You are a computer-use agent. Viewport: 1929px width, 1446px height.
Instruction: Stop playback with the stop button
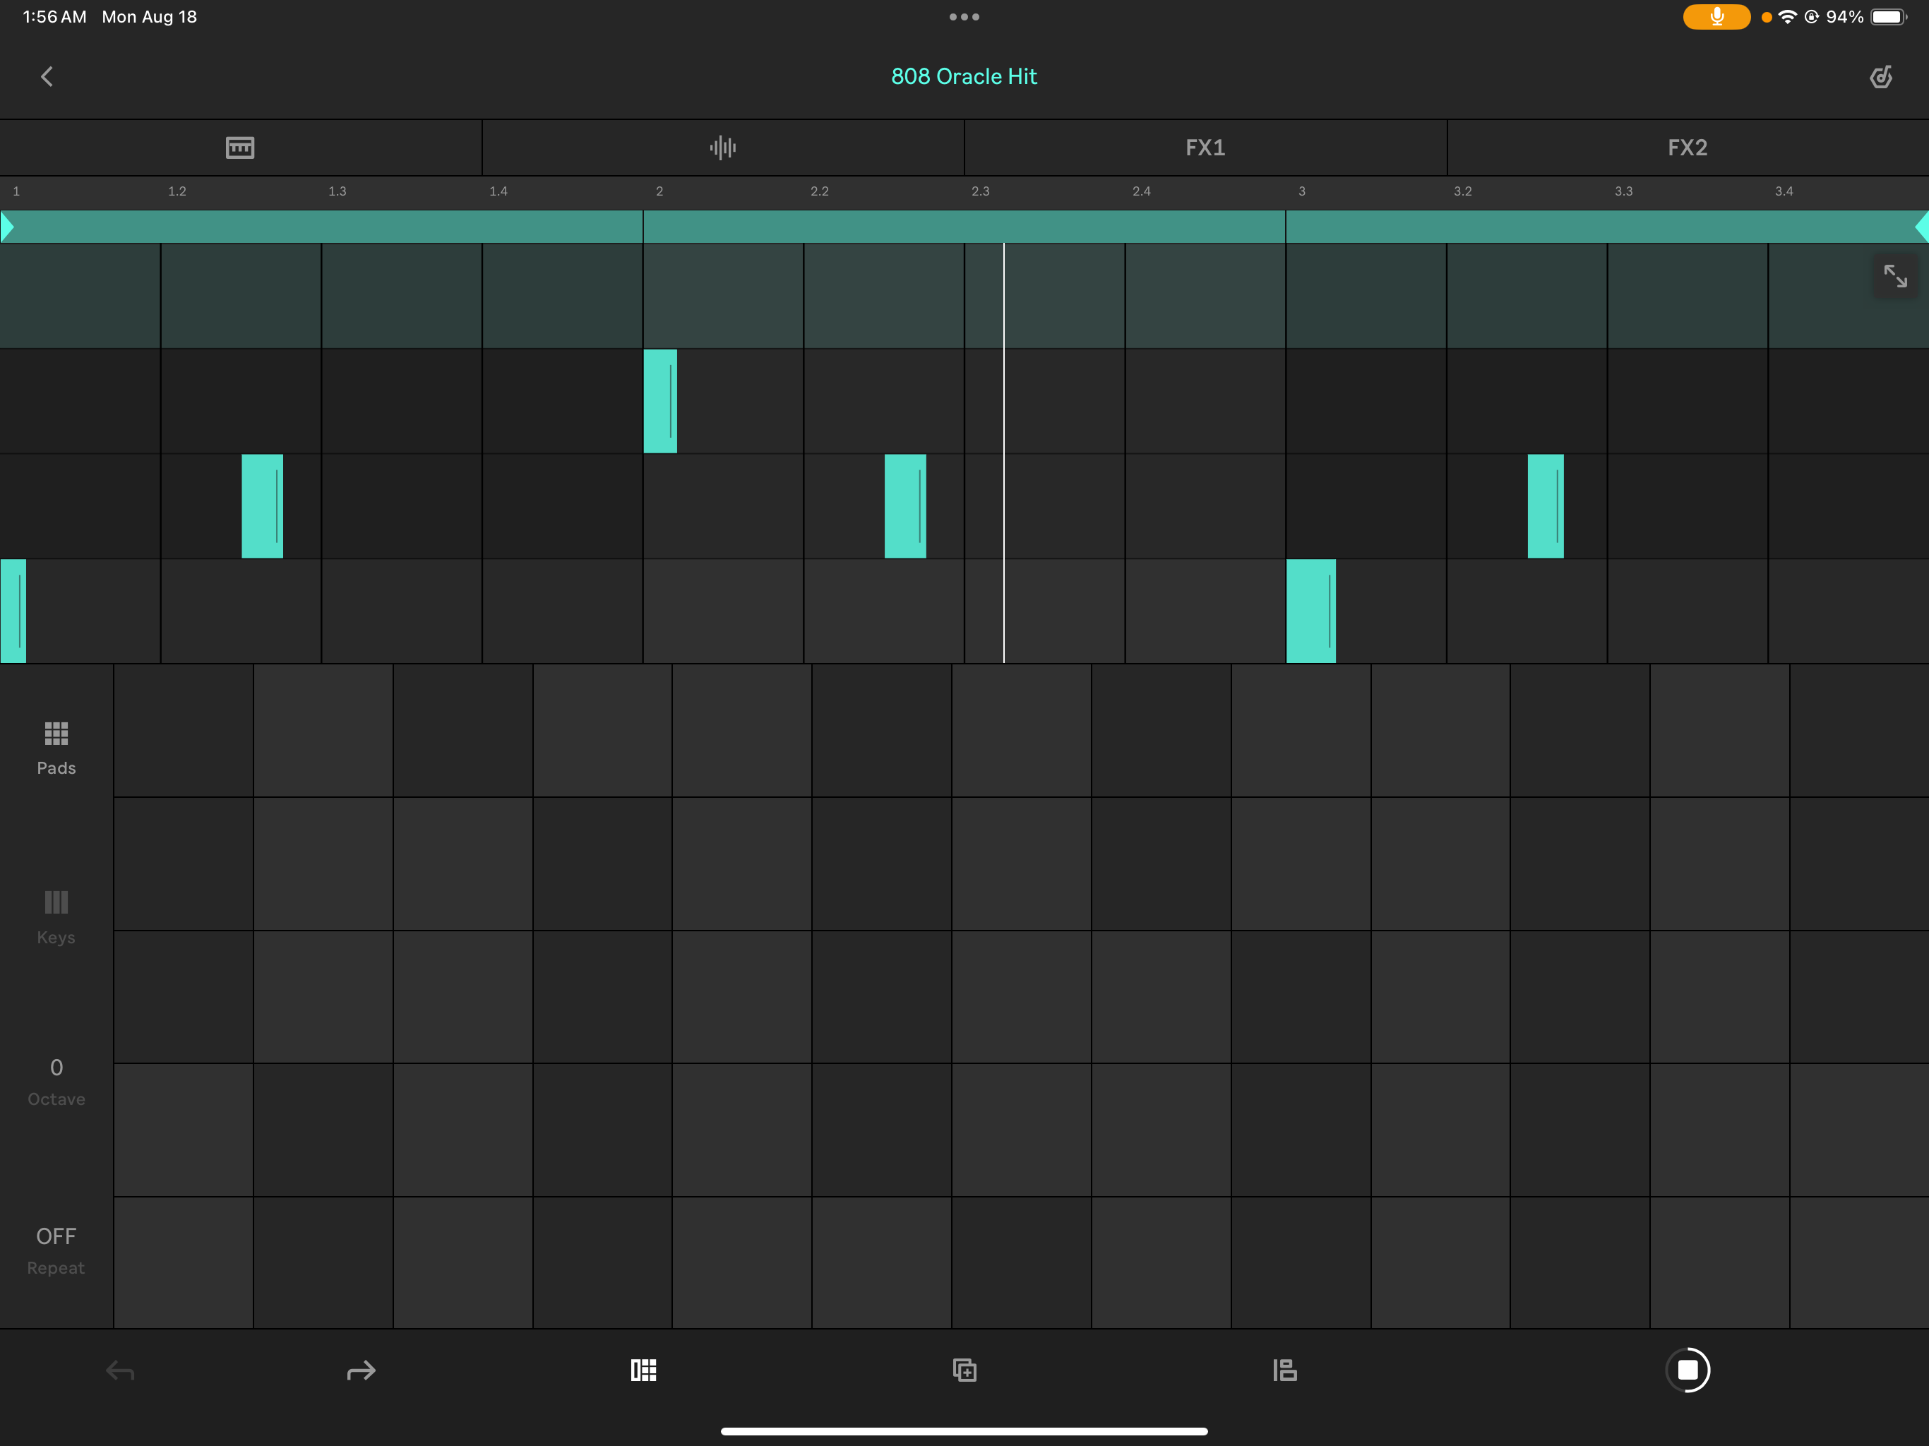coord(1688,1370)
